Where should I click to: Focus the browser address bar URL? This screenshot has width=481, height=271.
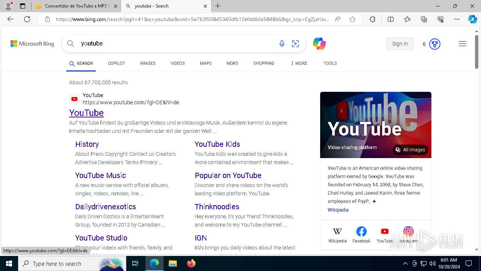click(192, 19)
